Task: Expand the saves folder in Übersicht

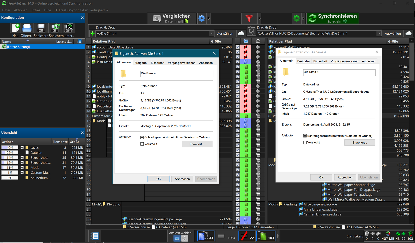Action: pyautogui.click(x=22, y=148)
